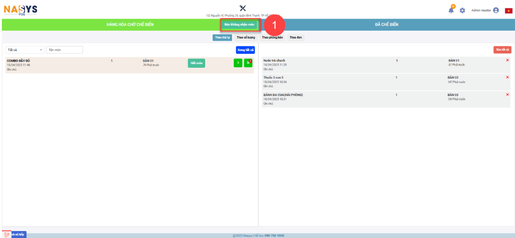Open the Theo phòng/bàn tab
This screenshot has height=238, width=515.
272,37
